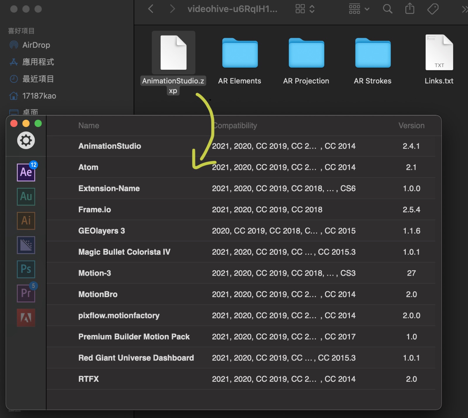Select the MotionBro extension row

(241, 294)
